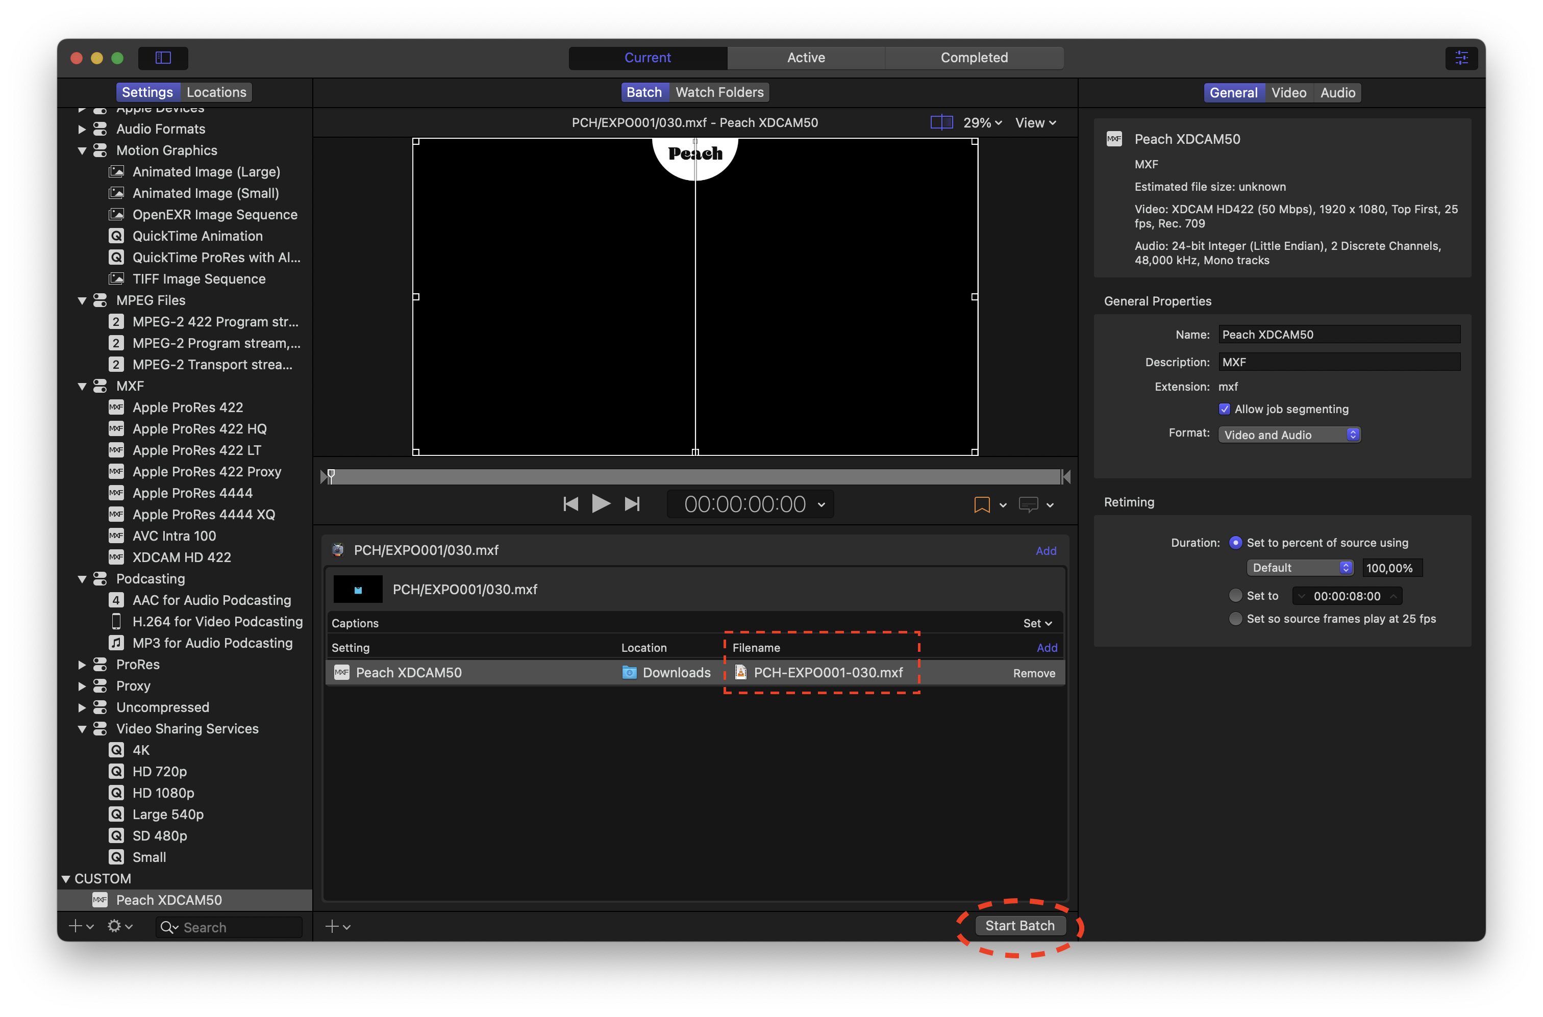Click Add in the Setting column header row

(1047, 647)
